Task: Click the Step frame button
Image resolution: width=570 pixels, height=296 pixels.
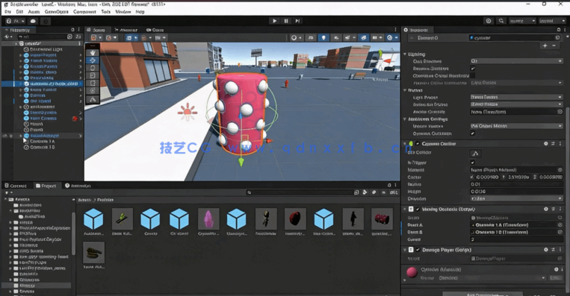Action: (297, 21)
